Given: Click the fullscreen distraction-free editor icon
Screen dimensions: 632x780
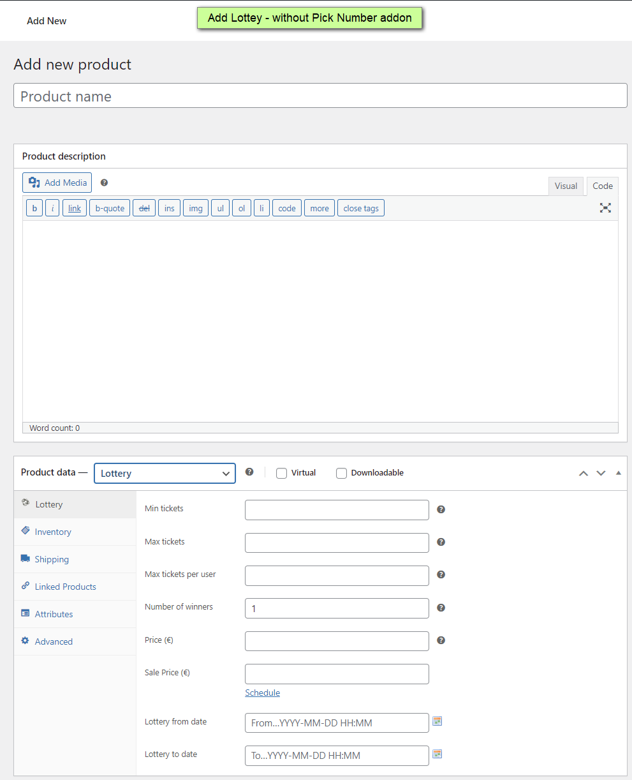Looking at the screenshot, I should tap(605, 208).
